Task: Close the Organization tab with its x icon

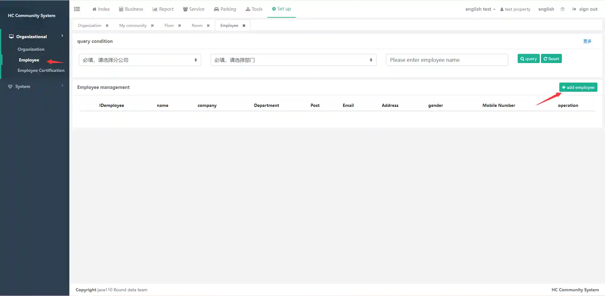Action: 107,26
